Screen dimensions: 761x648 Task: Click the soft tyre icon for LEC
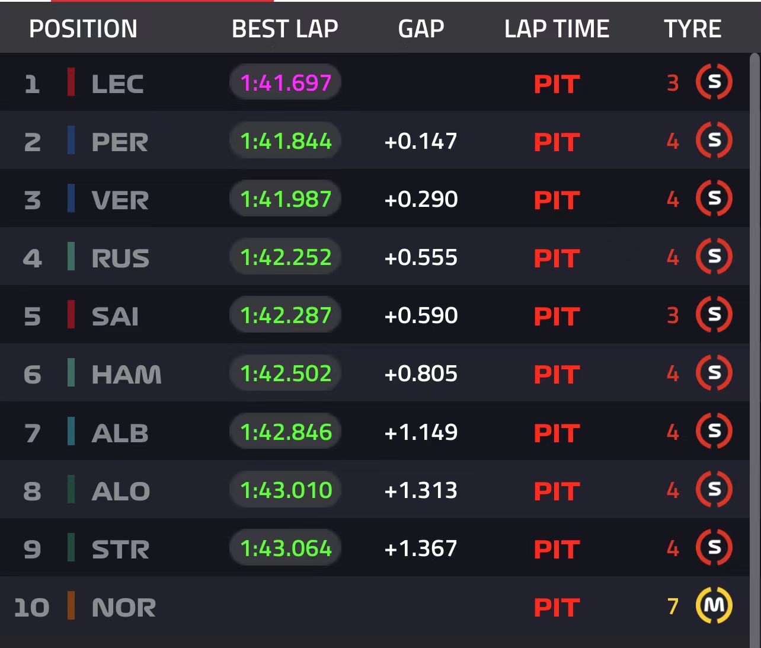pyautogui.click(x=714, y=82)
